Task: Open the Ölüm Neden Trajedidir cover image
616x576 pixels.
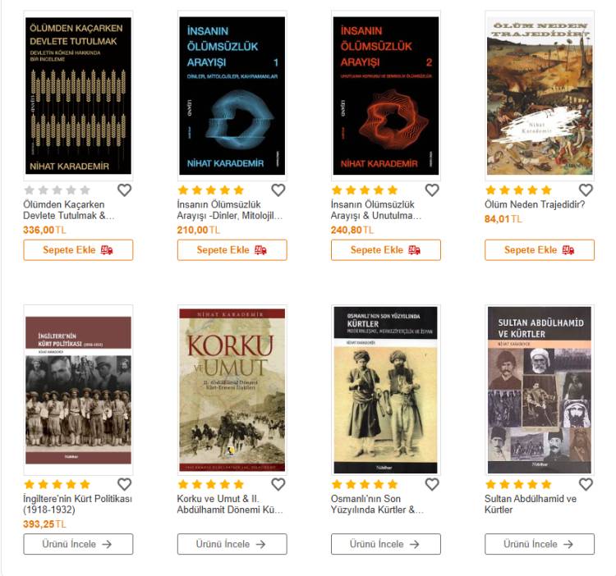Action: (x=540, y=96)
